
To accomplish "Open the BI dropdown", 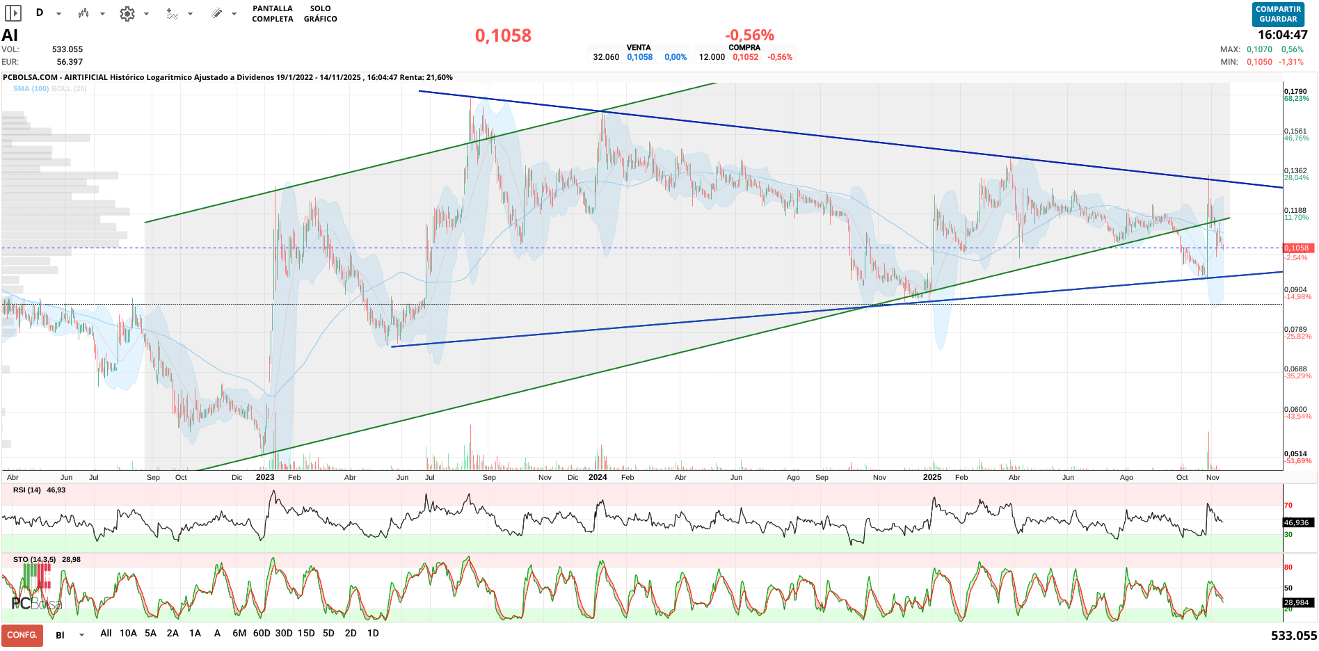I will (x=70, y=635).
